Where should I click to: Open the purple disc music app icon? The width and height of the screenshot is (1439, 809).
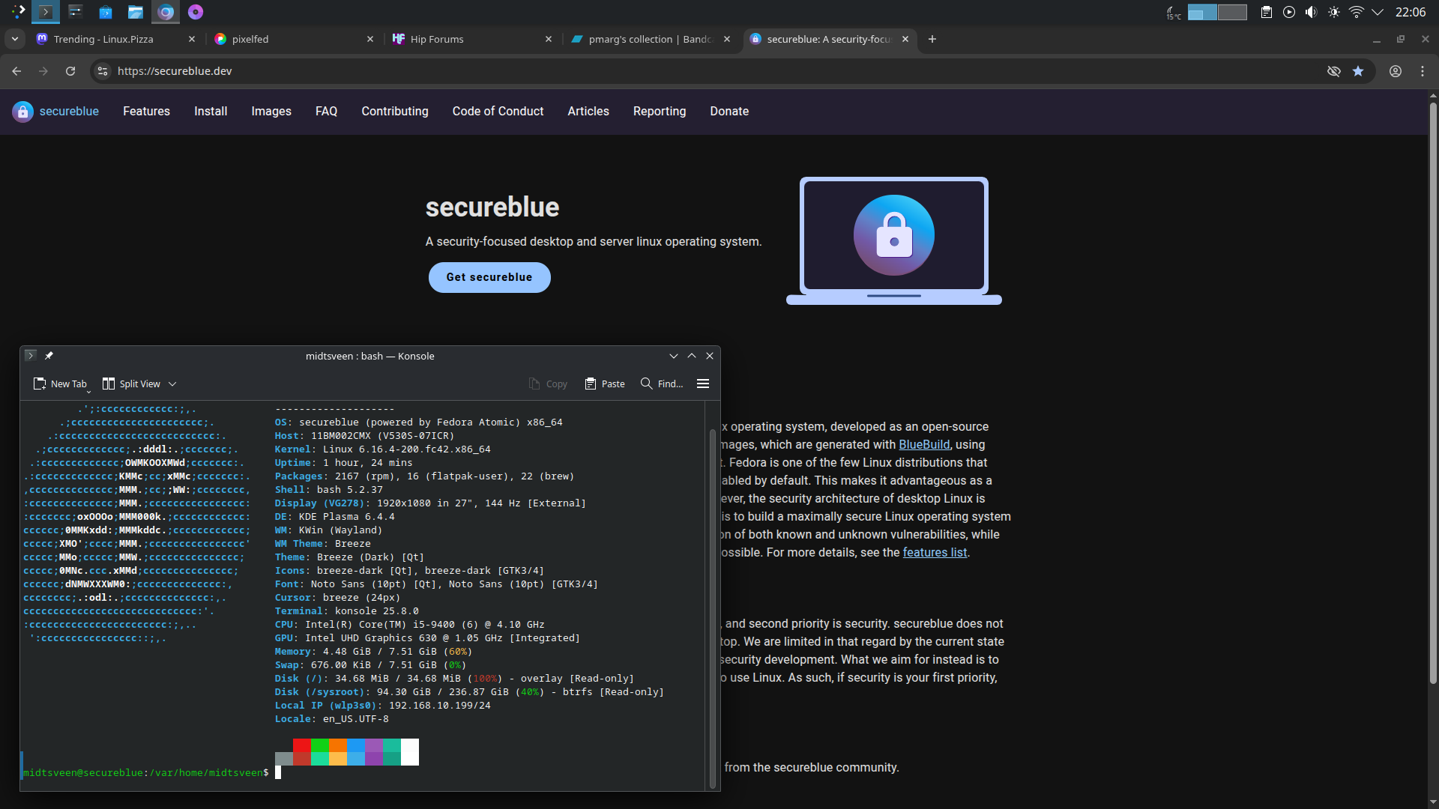click(x=196, y=12)
